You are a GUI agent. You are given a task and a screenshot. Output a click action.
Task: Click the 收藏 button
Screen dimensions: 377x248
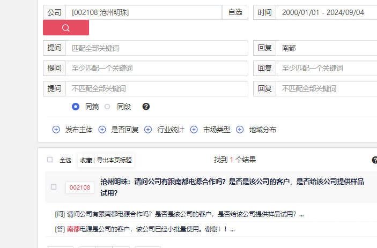(86, 160)
